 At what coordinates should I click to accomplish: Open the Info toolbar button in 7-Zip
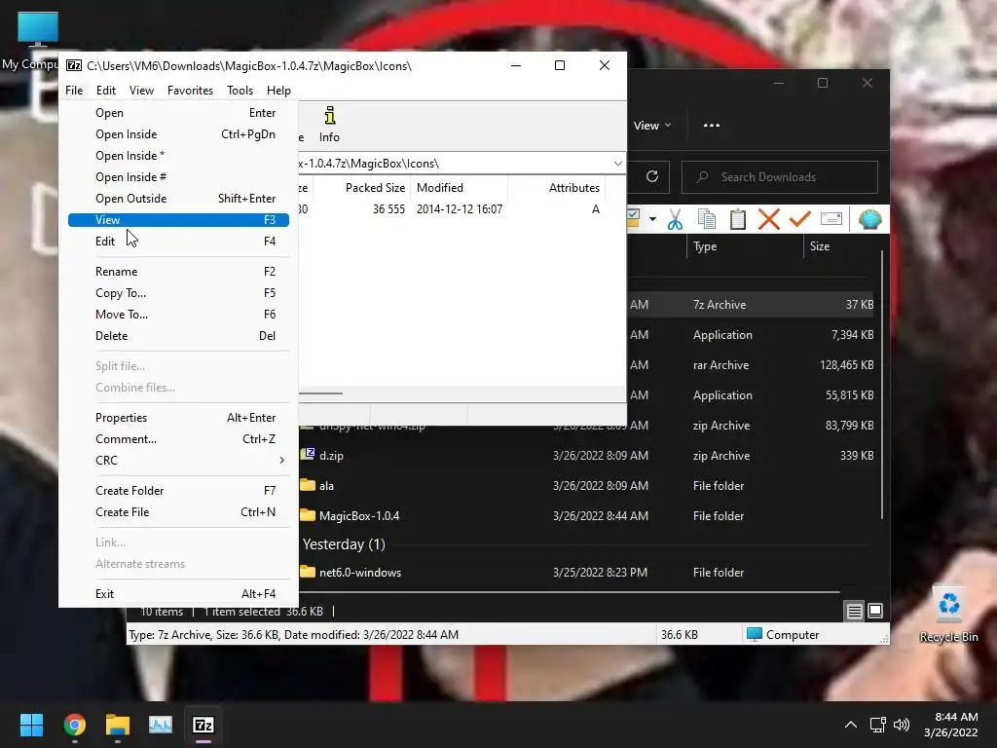pyautogui.click(x=329, y=125)
